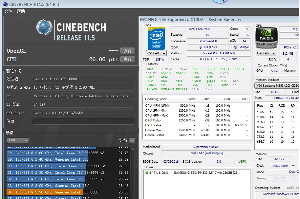Click the 64 GB total memory size

279,159
